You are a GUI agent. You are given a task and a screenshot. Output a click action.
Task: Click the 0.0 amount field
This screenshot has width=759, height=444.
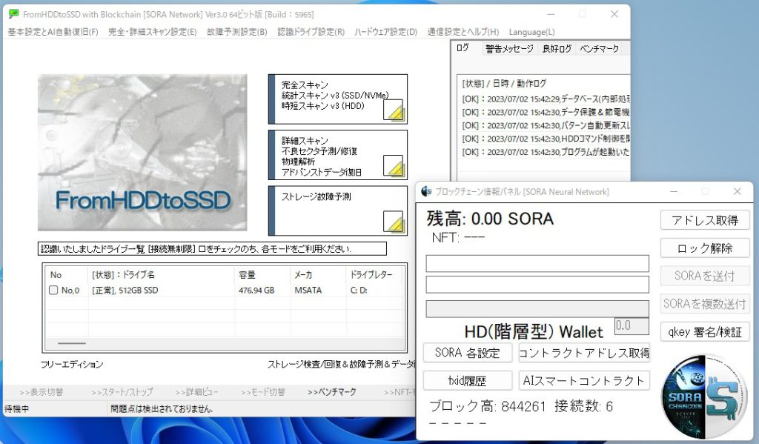point(632,326)
